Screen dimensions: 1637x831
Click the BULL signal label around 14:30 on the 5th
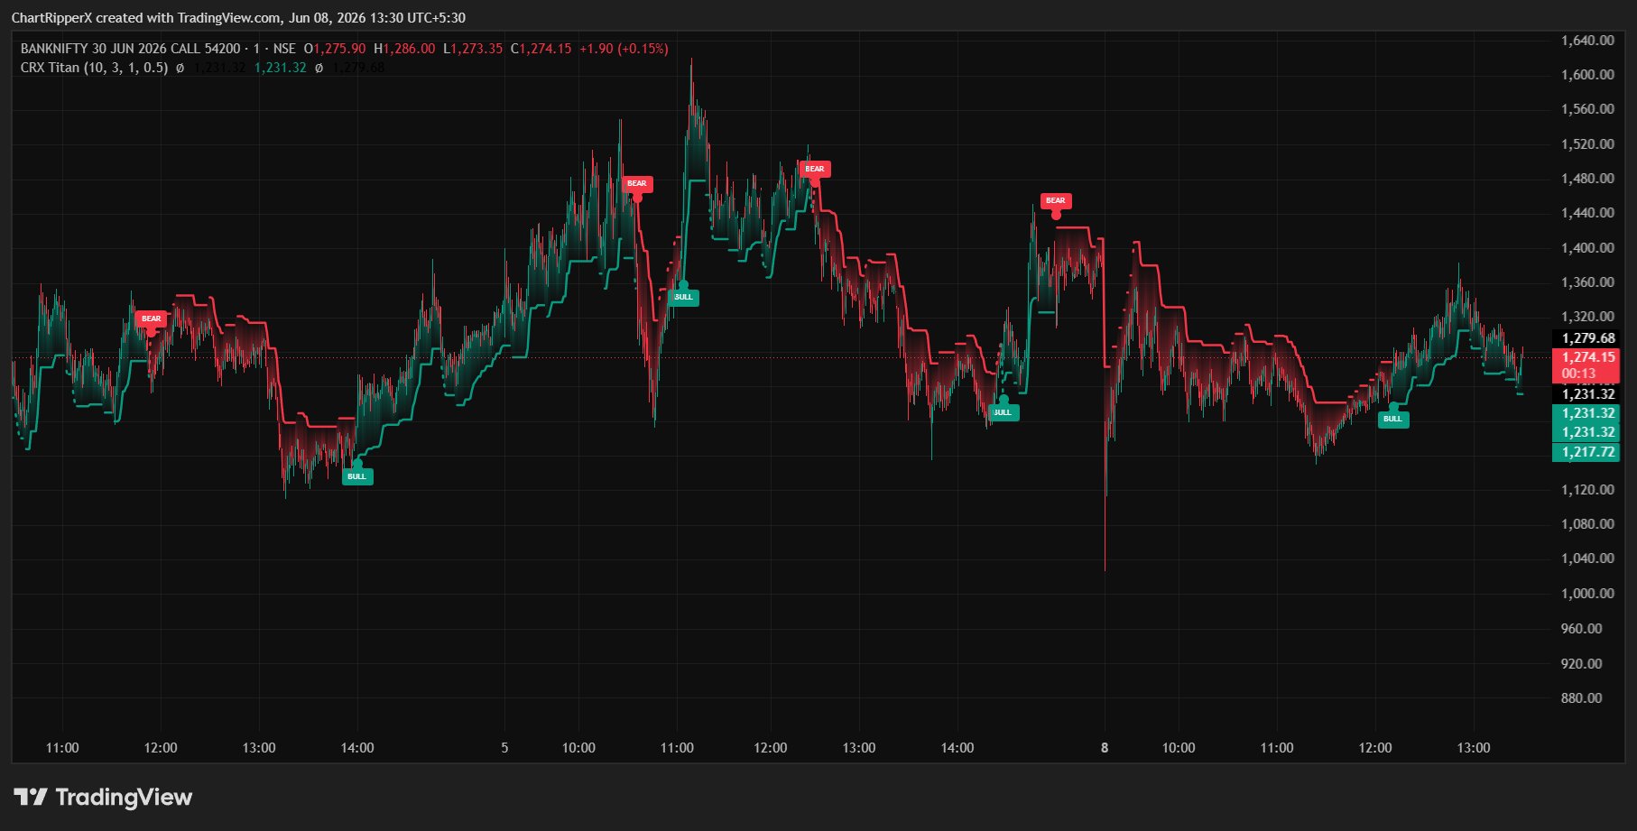[x=1003, y=412]
